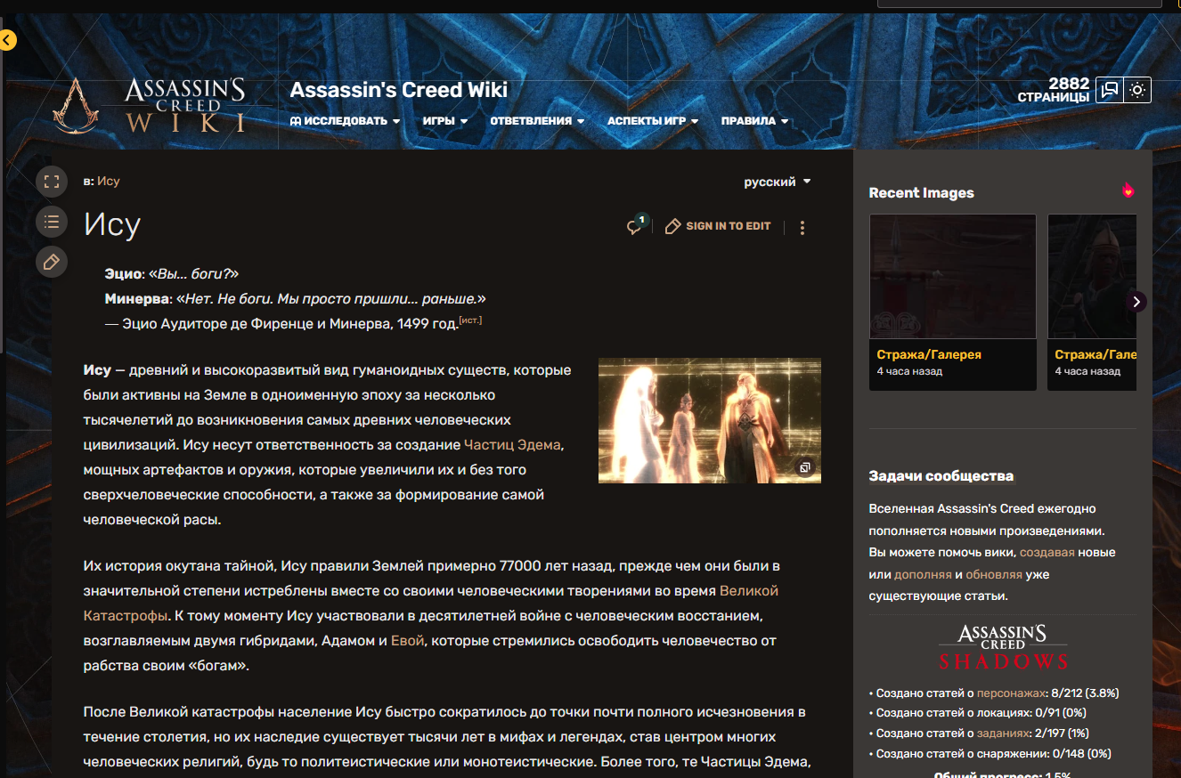This screenshot has height=778, width=1181.
Task: Click the Assassin's Creed Shadows logo
Action: pyautogui.click(x=1003, y=647)
